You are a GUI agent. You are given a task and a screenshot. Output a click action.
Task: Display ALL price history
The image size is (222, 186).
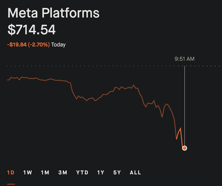[135, 172]
